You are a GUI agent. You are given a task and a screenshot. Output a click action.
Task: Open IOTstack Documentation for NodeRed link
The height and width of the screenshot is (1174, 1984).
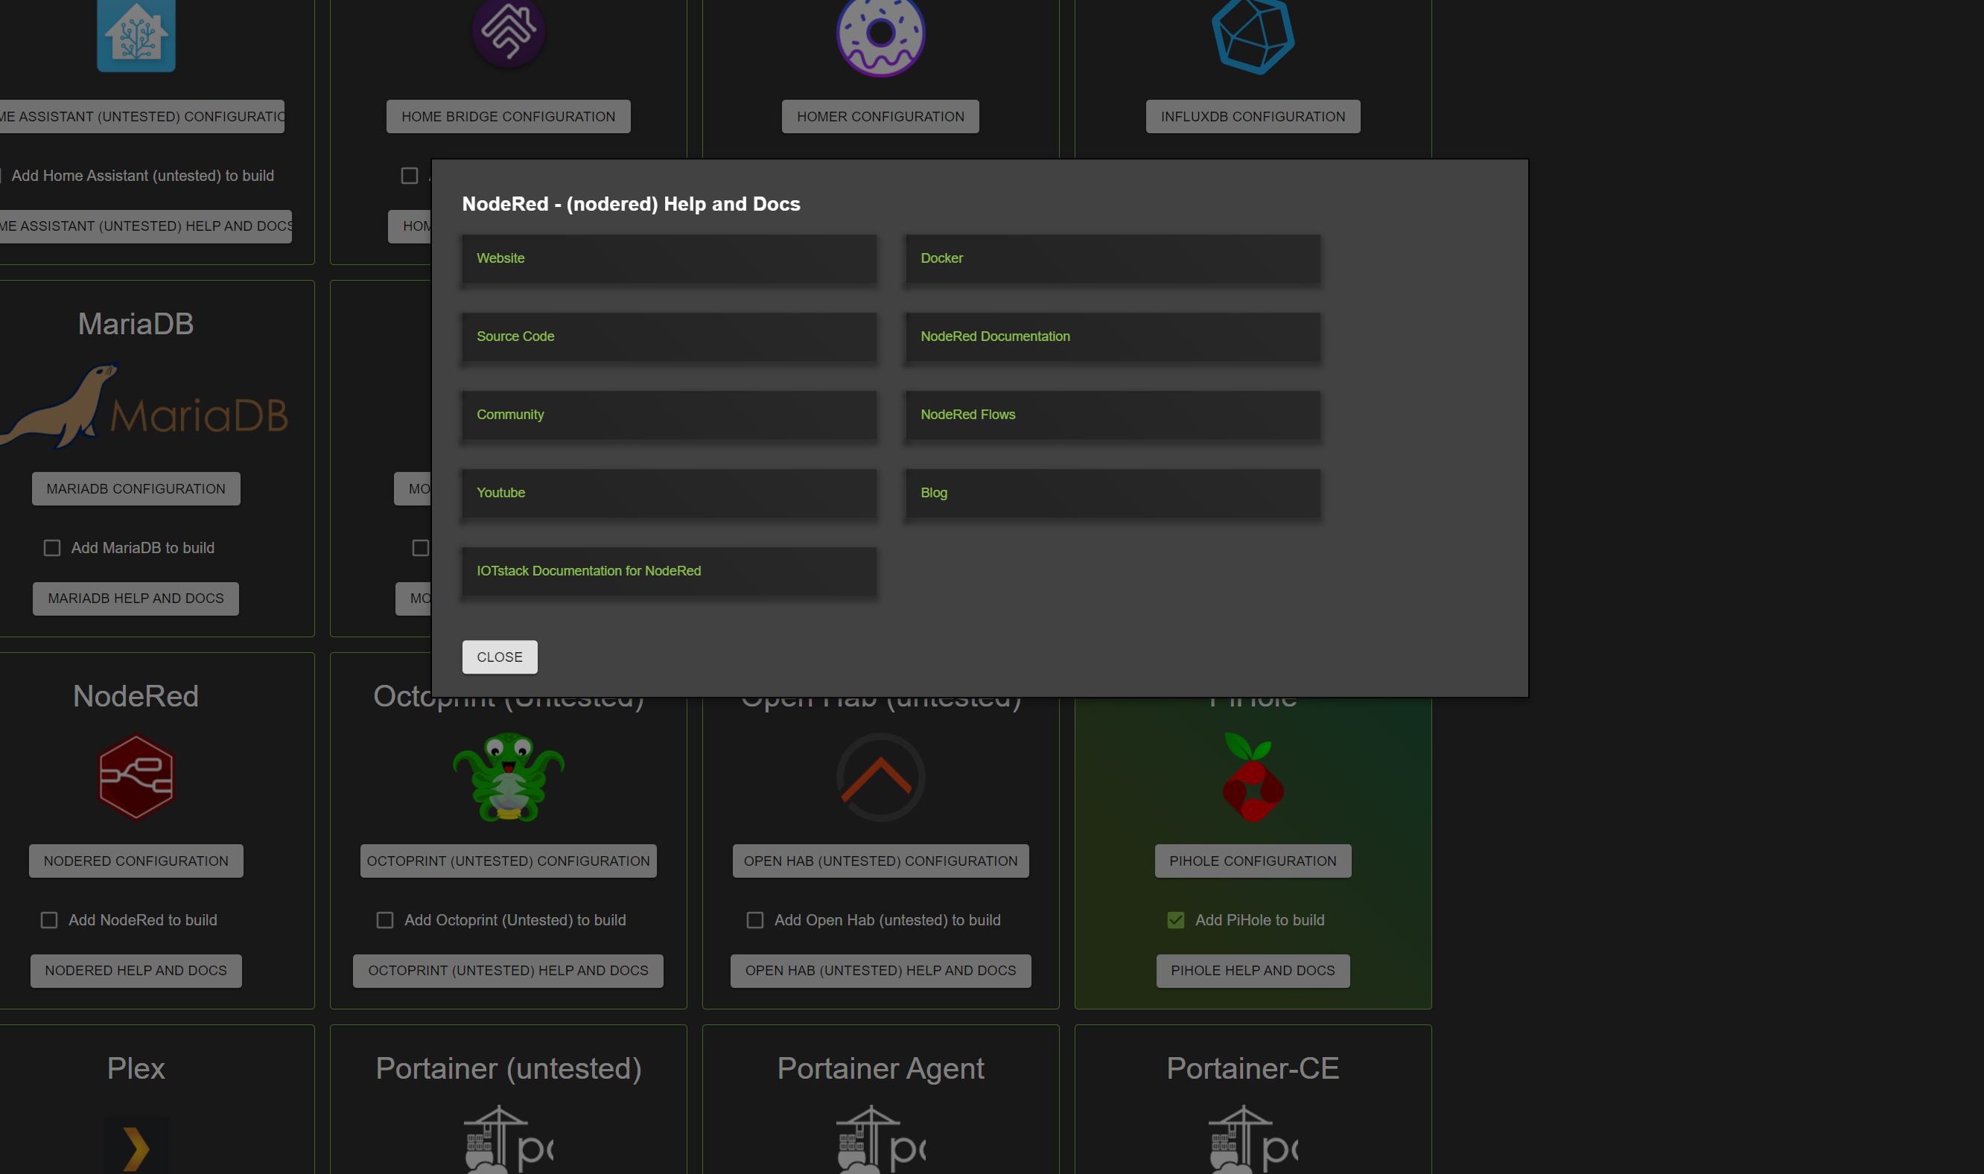[x=588, y=570]
